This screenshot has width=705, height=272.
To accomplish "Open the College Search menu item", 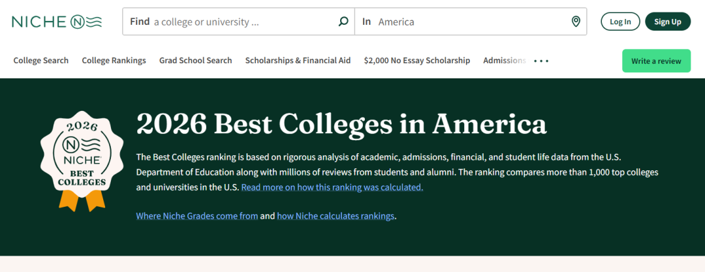I will tap(41, 61).
